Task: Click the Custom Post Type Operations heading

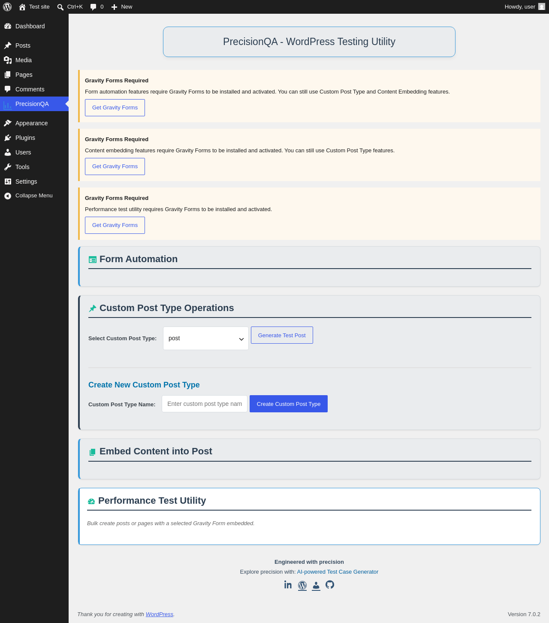Action: [167, 308]
